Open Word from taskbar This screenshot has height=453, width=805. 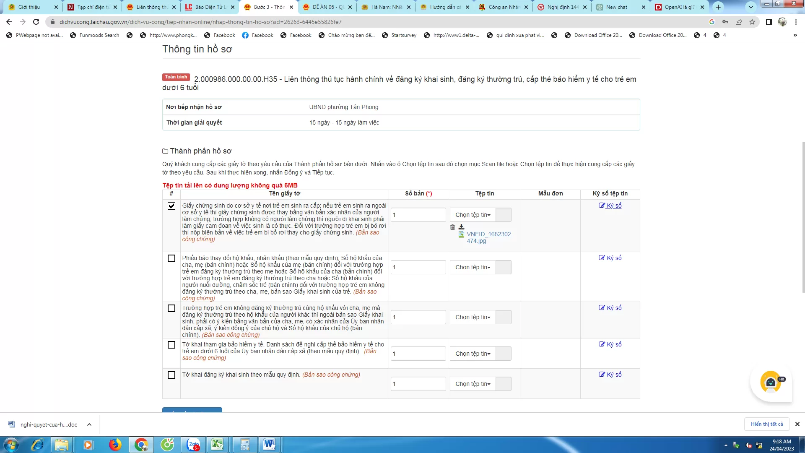tap(269, 445)
